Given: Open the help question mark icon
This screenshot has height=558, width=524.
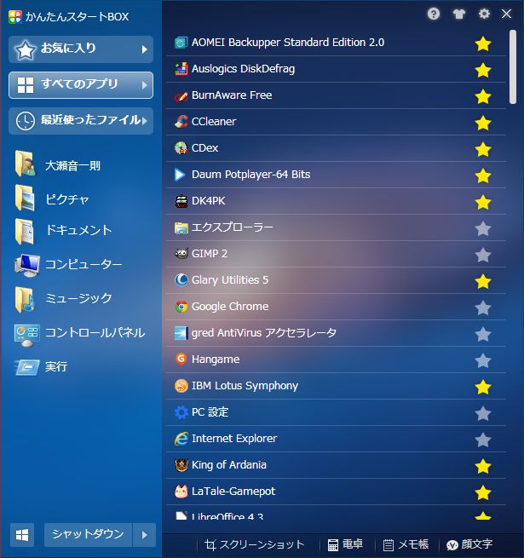Looking at the screenshot, I should pos(433,14).
